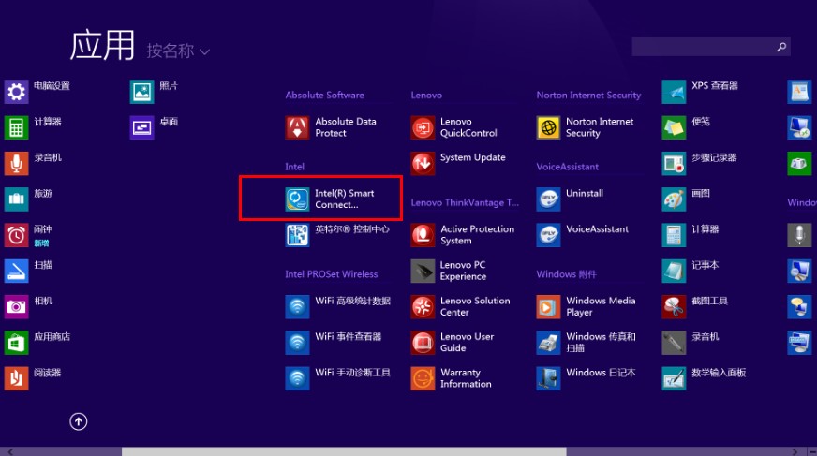Click the scrollbar left arrow
This screenshot has width=817, height=456.
(x=10, y=452)
